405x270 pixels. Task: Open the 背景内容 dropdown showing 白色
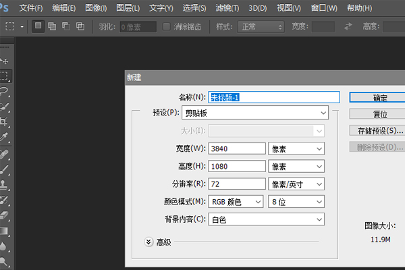pyautogui.click(x=267, y=219)
